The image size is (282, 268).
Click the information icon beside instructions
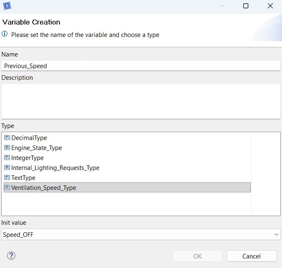point(5,34)
